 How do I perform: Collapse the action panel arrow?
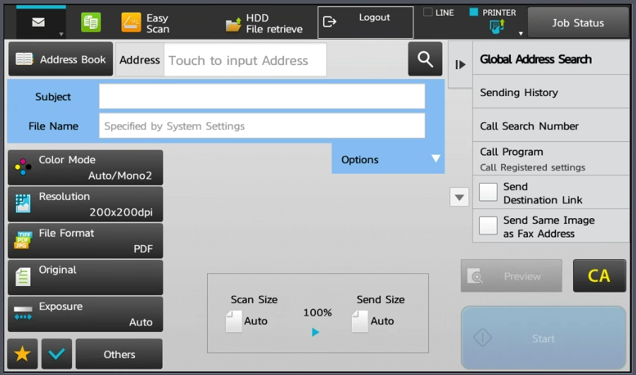(460, 64)
